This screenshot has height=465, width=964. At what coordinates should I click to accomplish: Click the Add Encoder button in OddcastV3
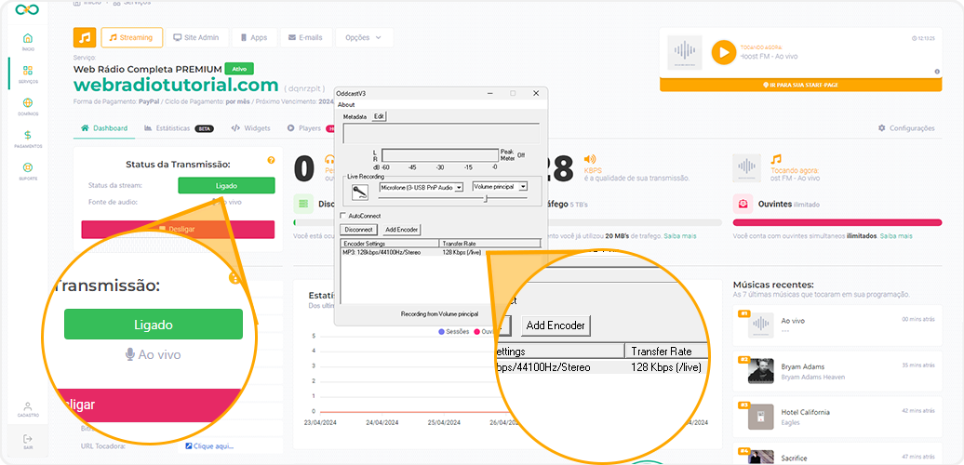click(401, 229)
